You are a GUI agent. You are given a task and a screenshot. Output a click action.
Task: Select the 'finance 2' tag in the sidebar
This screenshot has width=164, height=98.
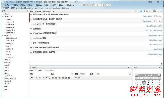click(9, 44)
